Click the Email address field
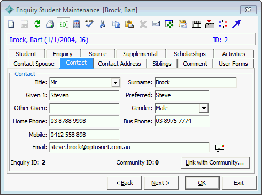 (x=129, y=147)
